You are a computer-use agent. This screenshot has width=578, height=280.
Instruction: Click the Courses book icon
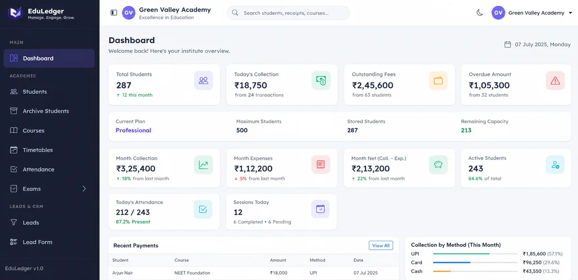coord(13,131)
